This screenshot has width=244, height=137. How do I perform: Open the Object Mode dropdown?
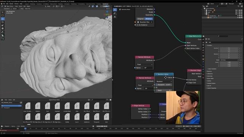click(x=9, y=6)
